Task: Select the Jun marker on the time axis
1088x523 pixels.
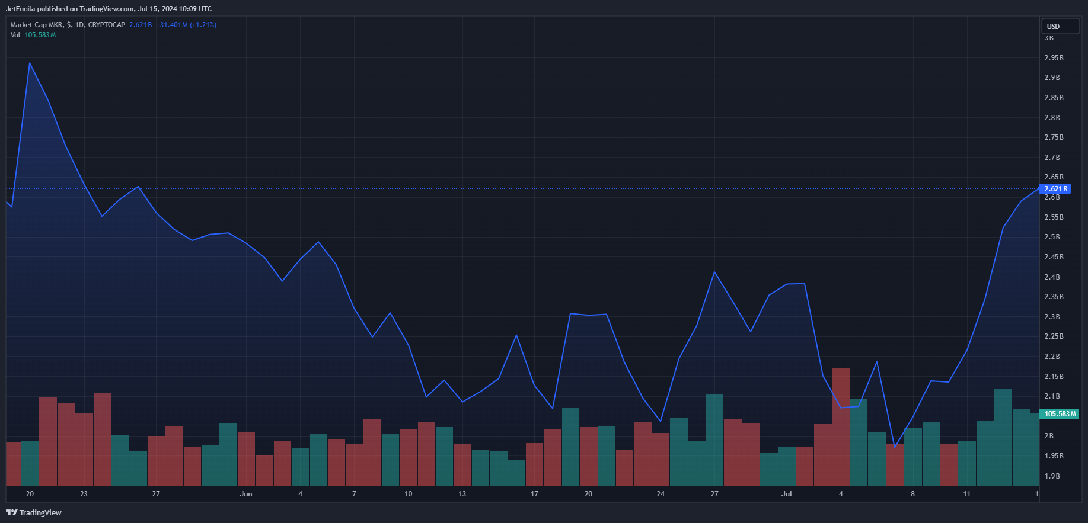Action: click(246, 494)
